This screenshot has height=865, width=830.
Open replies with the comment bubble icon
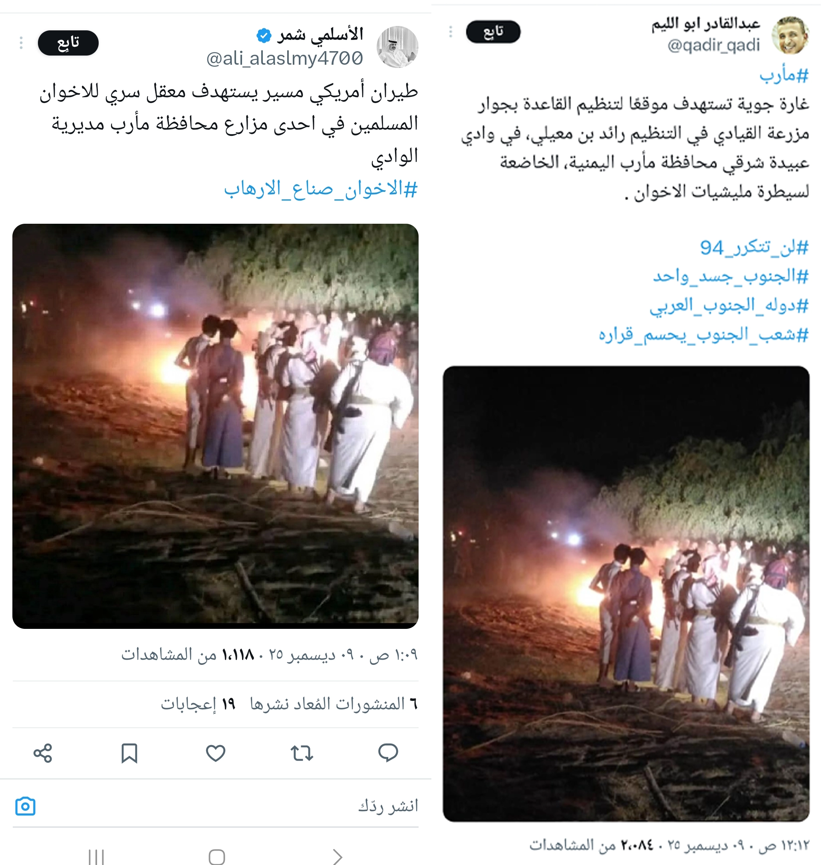click(388, 753)
